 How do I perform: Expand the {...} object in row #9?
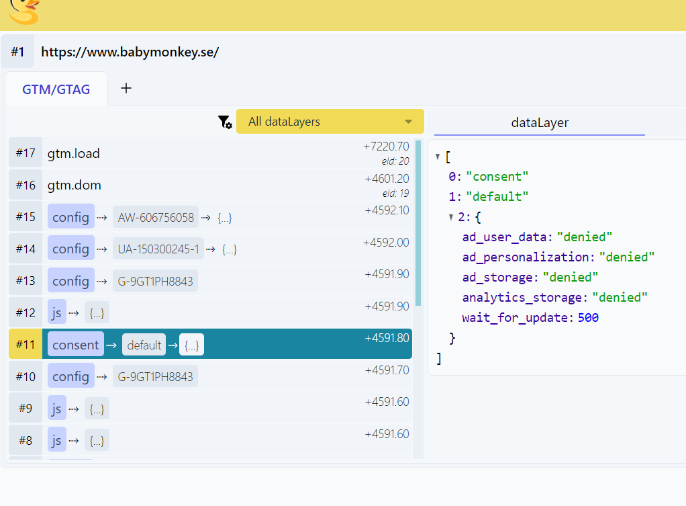click(97, 409)
